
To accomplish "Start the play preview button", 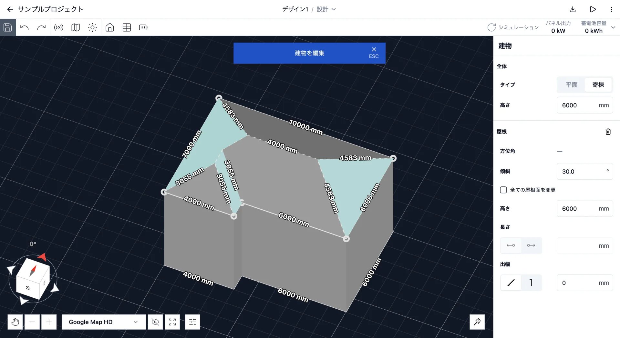I will pyautogui.click(x=593, y=9).
